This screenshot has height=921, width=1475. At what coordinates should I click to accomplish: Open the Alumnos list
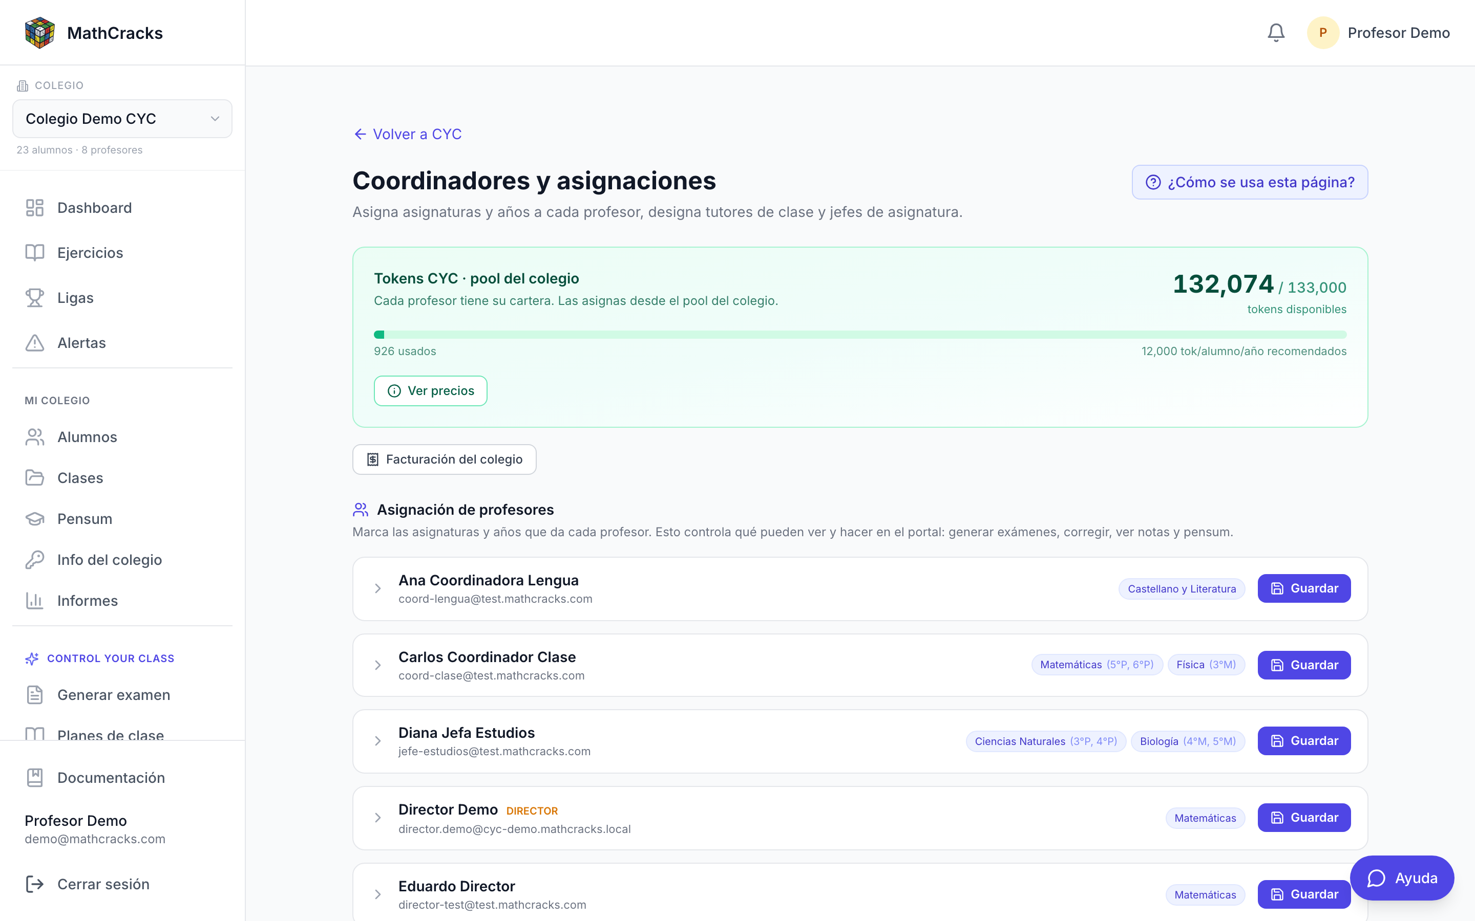(x=122, y=437)
